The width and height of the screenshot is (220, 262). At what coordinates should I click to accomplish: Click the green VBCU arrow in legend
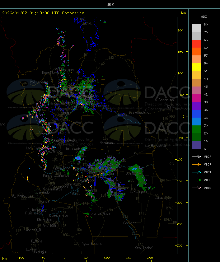[x=196, y=180]
